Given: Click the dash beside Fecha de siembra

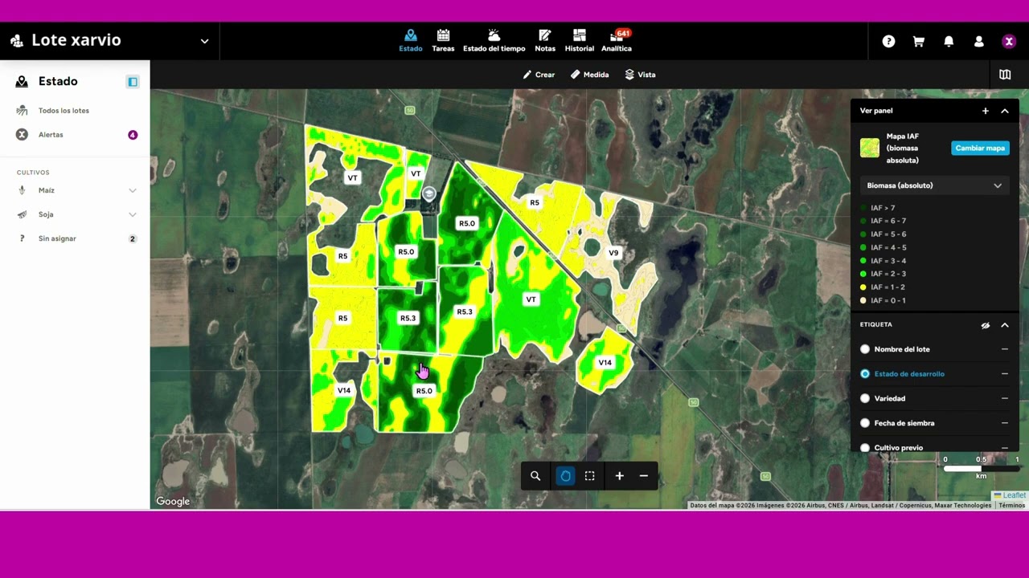Looking at the screenshot, I should [1005, 423].
